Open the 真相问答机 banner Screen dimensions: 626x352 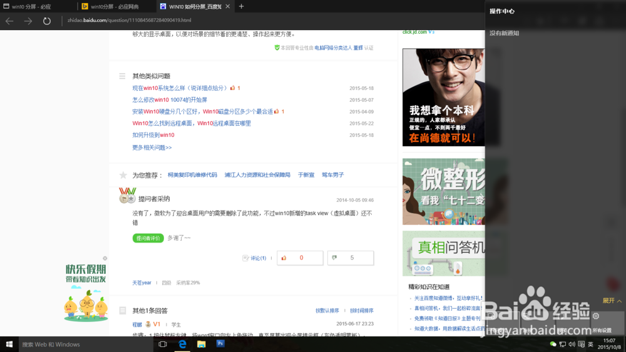click(444, 254)
